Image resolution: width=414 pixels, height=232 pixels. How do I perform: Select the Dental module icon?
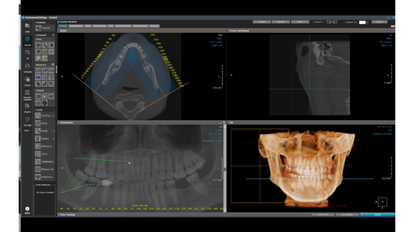point(27,41)
